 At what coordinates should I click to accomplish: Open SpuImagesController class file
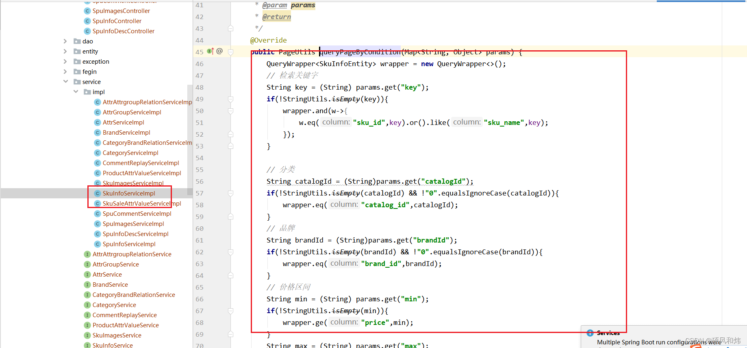(x=121, y=11)
